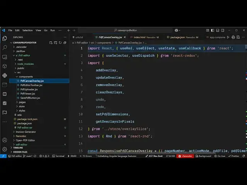Open PdfUploader.jsx file
247x185 pixels.
click(29, 89)
